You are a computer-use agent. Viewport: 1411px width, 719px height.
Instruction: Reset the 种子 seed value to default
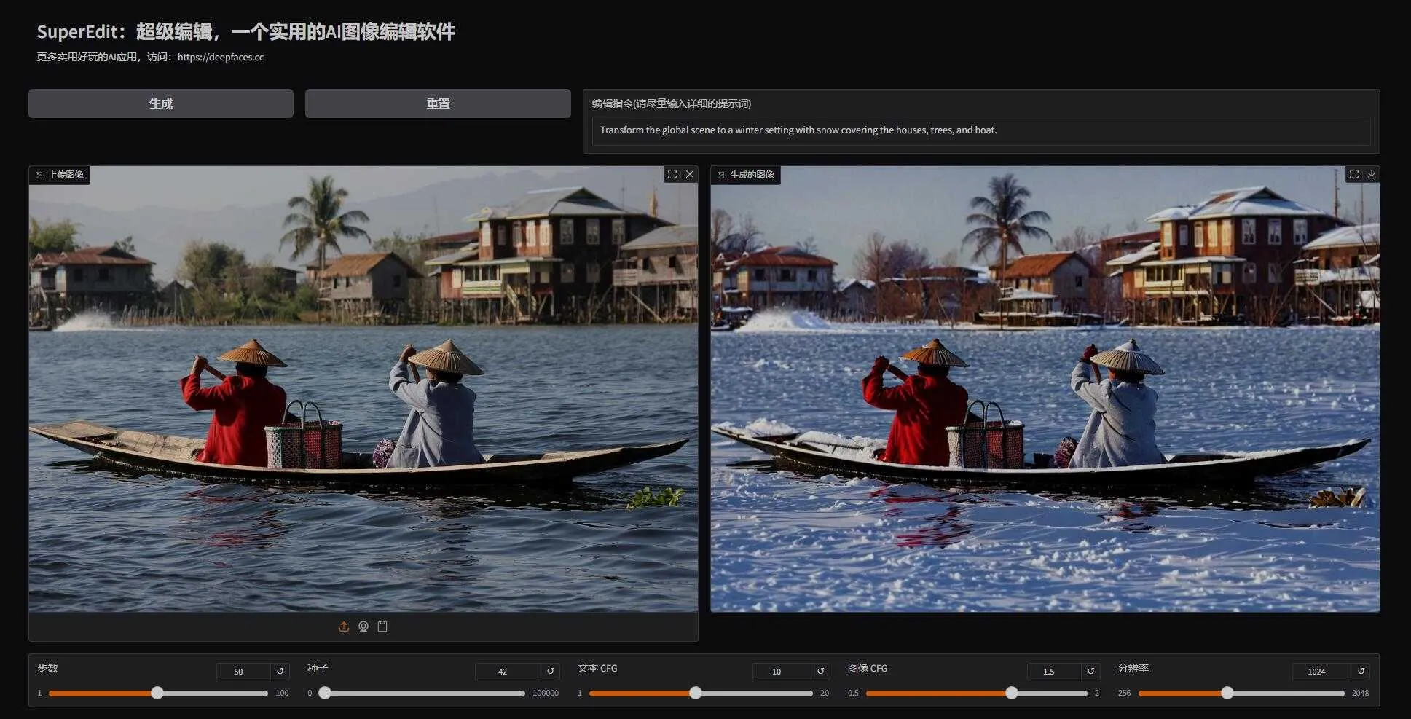point(550,671)
